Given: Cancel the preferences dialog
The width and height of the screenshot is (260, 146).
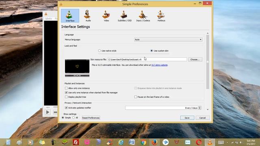Looking at the screenshot, I should [202, 118].
